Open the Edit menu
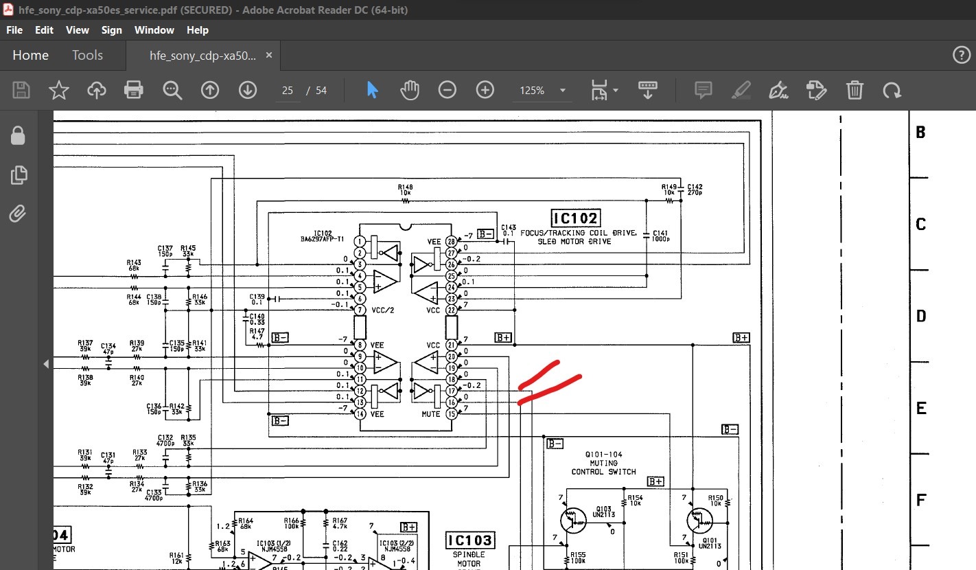The height and width of the screenshot is (570, 976). 45,30
